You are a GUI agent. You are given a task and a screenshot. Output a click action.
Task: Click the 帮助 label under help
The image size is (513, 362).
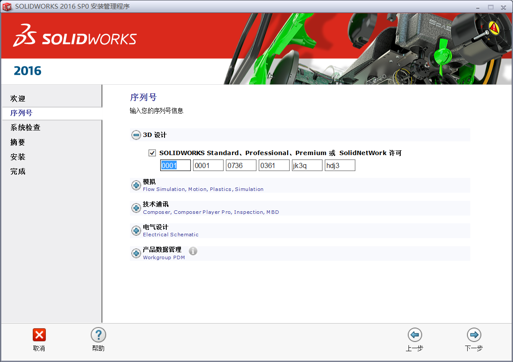(98, 349)
